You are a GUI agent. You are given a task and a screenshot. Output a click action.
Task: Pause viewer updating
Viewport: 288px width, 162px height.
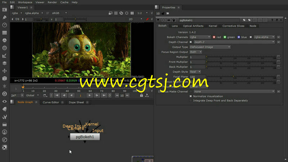tap(132, 13)
